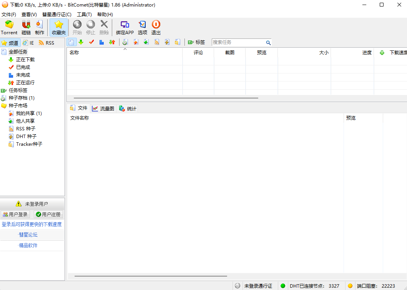This screenshot has width=407, height=290.
Task: Select all tasks filter icon in filter bar
Action: click(x=71, y=42)
